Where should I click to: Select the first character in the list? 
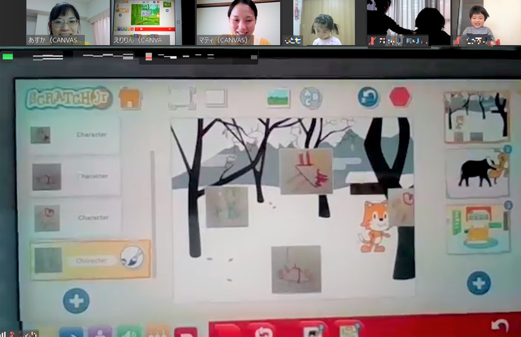click(74, 135)
